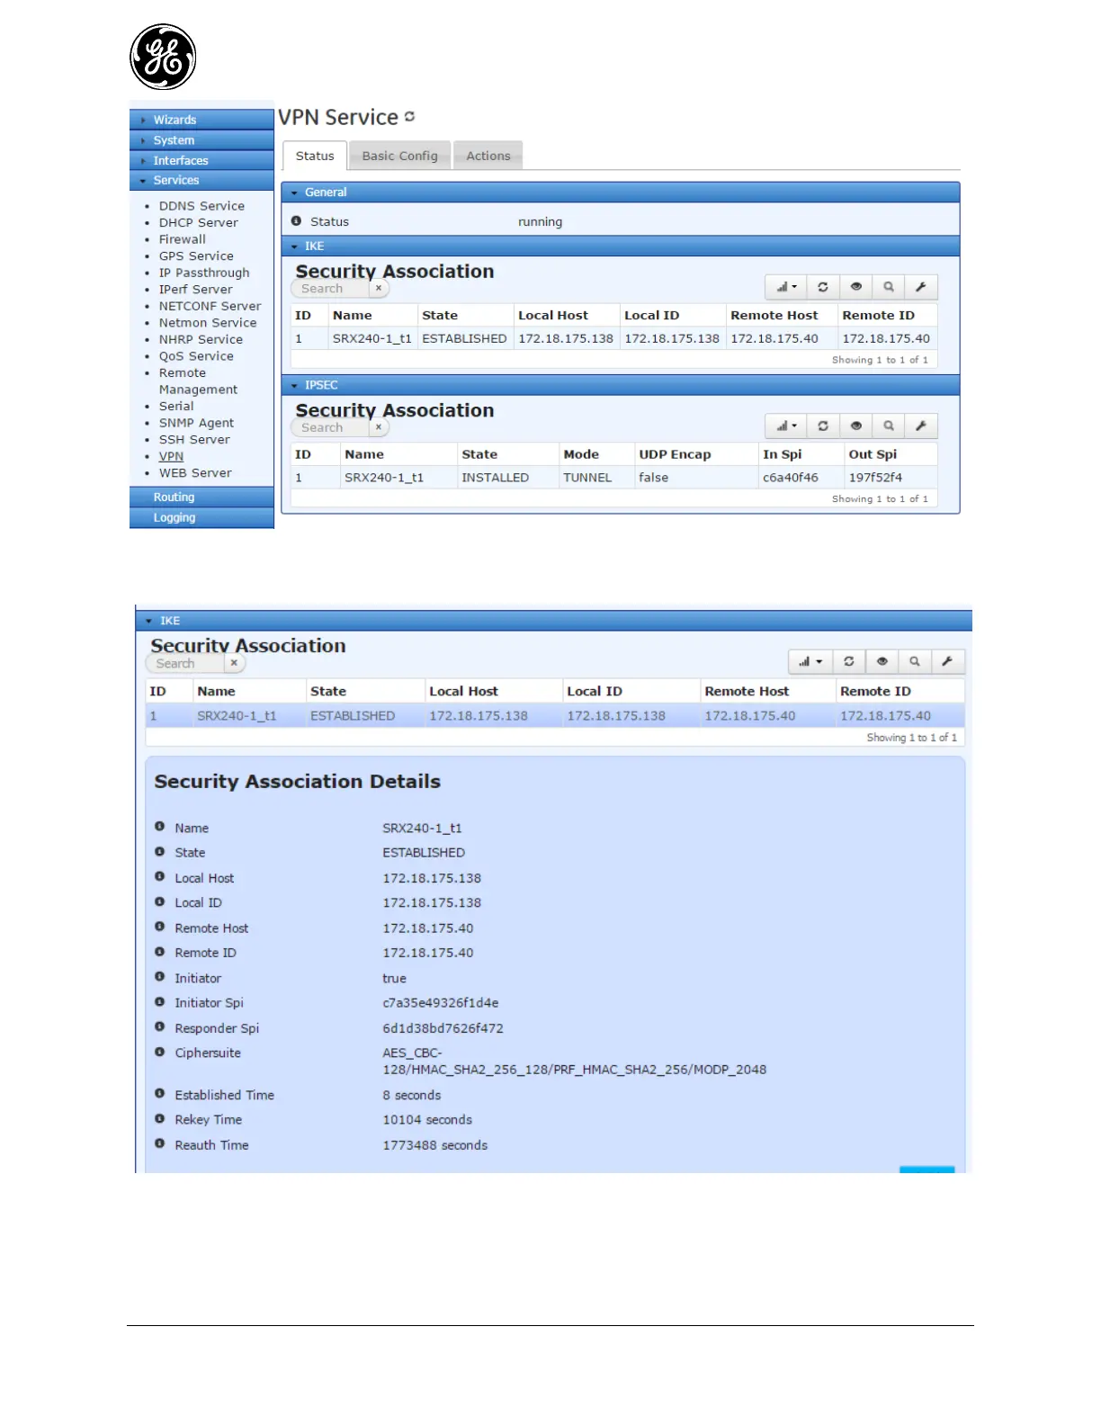Open the DDNS Service link
This screenshot has height=1425, width=1101.
201,206
